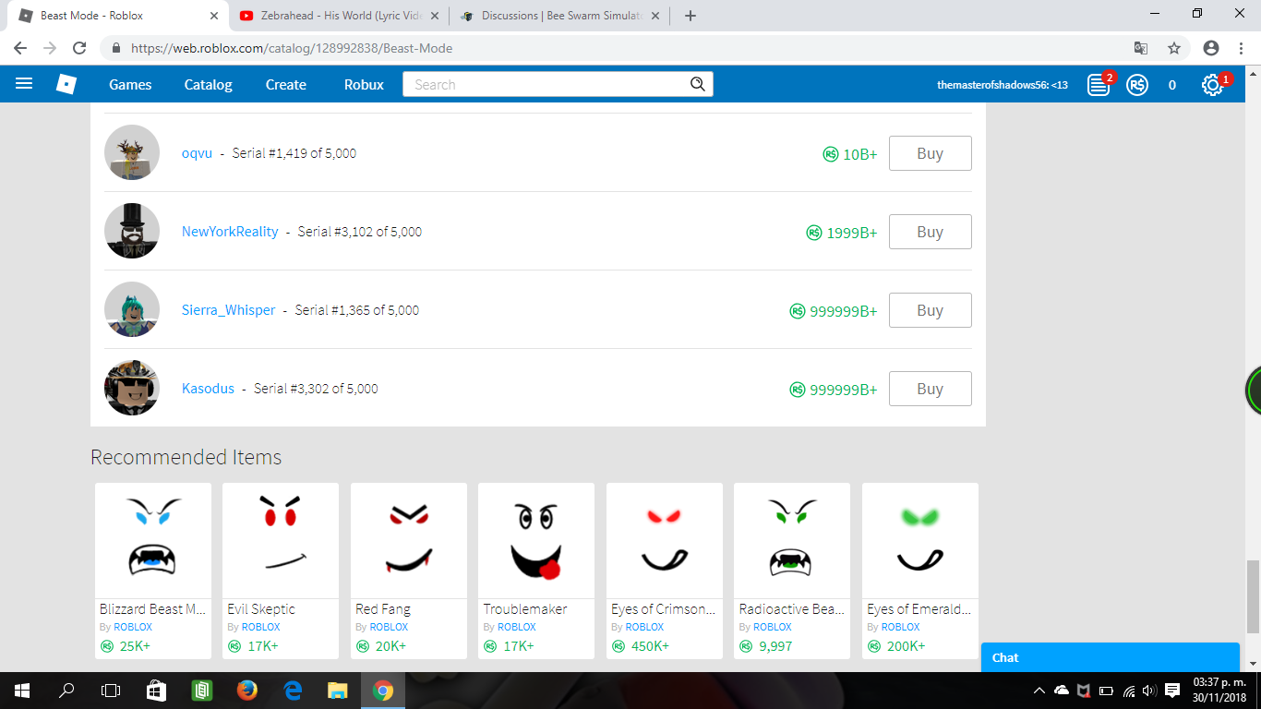The width and height of the screenshot is (1261, 709).
Task: Open Microsoft Edge from the taskbar
Action: click(x=292, y=691)
